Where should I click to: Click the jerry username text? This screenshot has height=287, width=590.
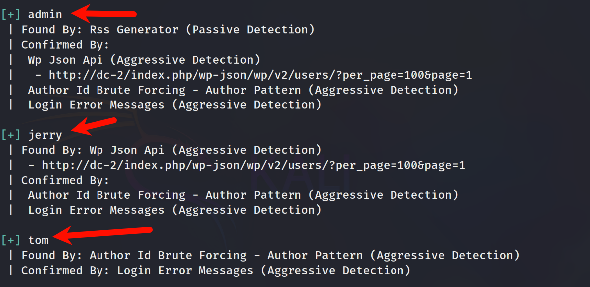tap(45, 135)
